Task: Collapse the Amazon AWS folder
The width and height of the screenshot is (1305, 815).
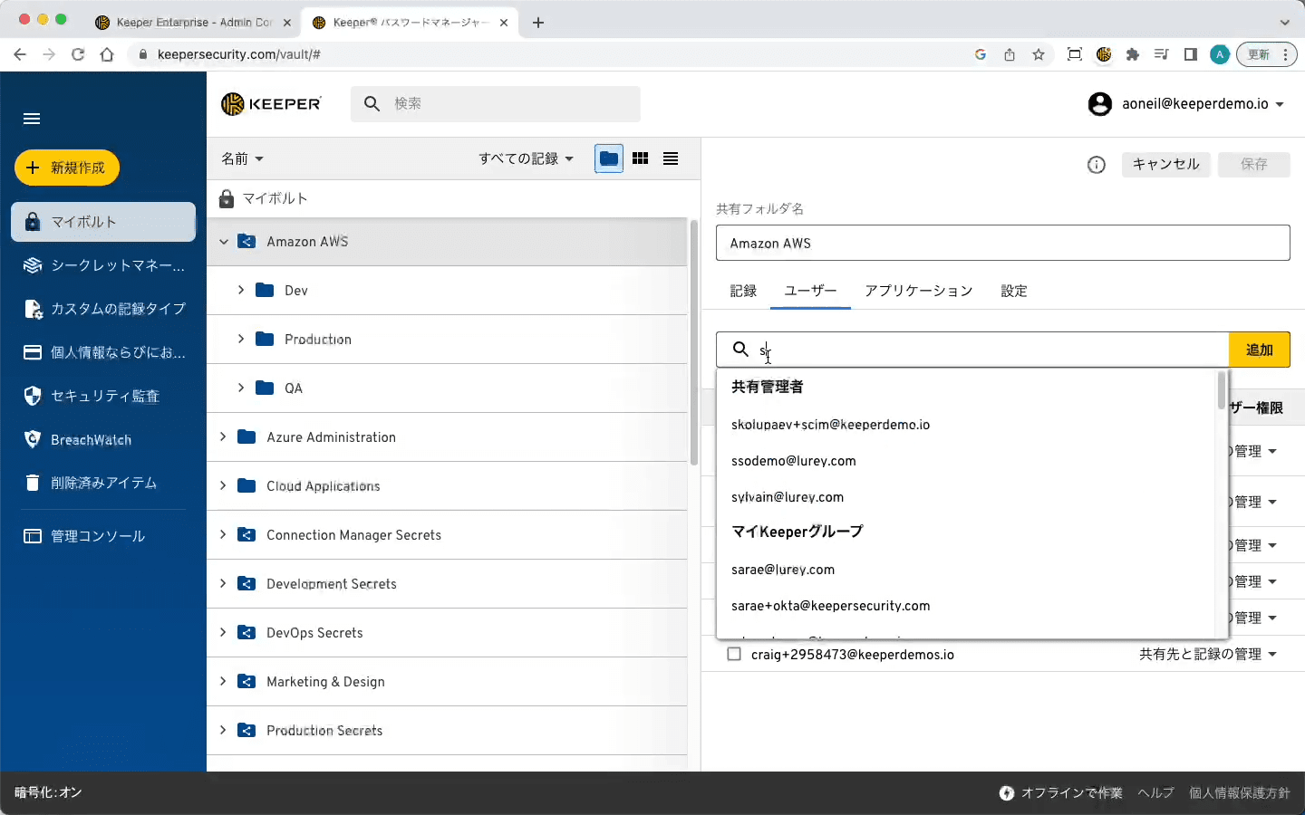Action: [x=224, y=242]
